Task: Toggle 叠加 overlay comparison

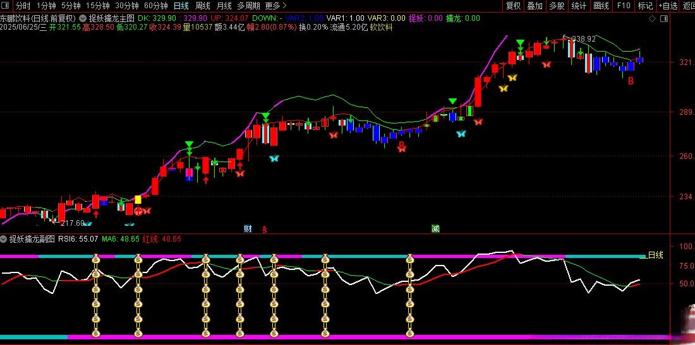Action: (535, 6)
